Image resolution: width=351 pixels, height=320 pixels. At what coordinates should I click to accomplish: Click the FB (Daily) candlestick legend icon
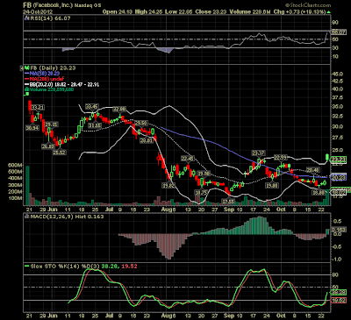(27, 68)
